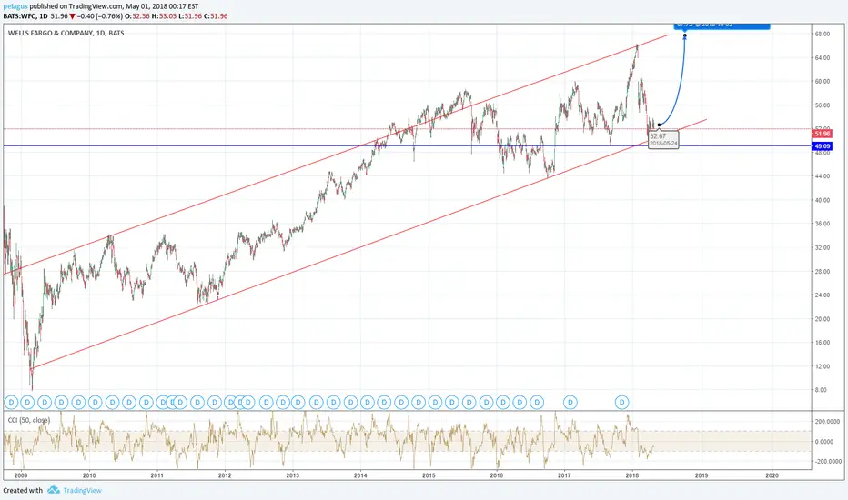
Task: Click the -200.0000 CCI axis label
Action: click(x=828, y=461)
